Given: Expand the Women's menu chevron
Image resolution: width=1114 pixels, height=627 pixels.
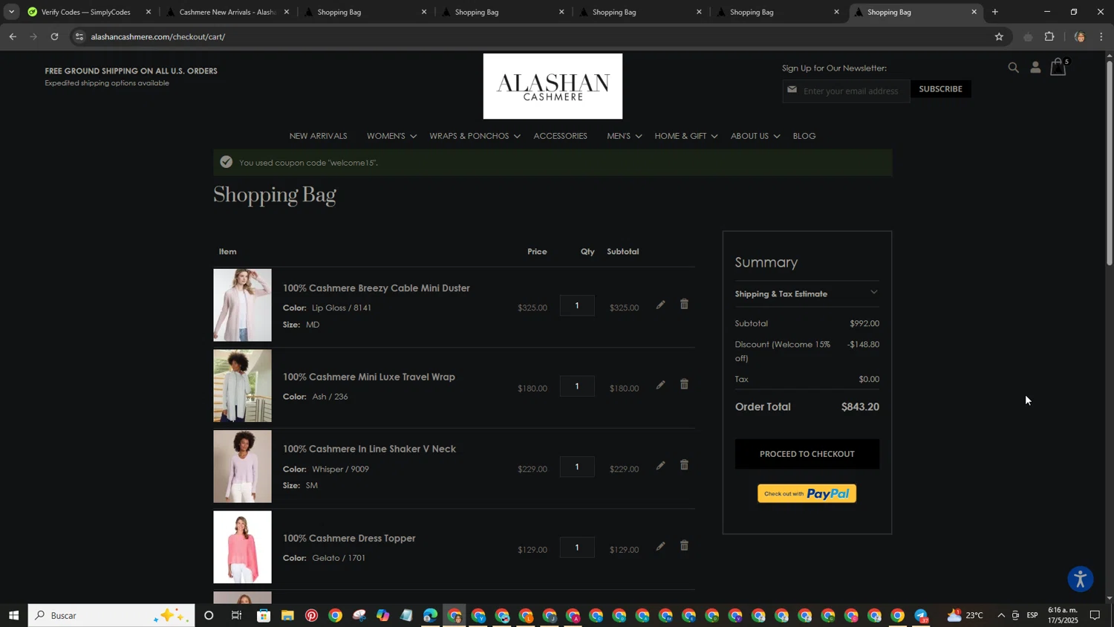Looking at the screenshot, I should click(413, 137).
